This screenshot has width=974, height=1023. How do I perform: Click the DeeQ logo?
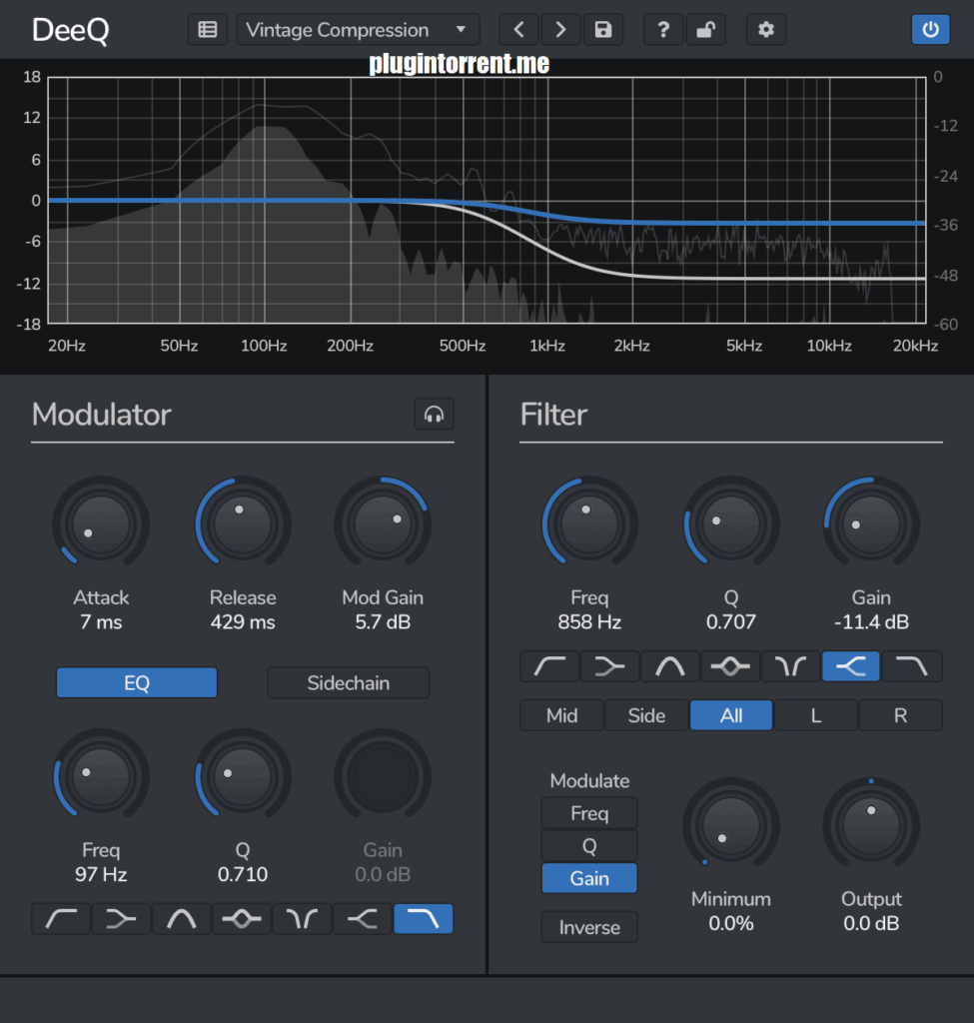71,30
